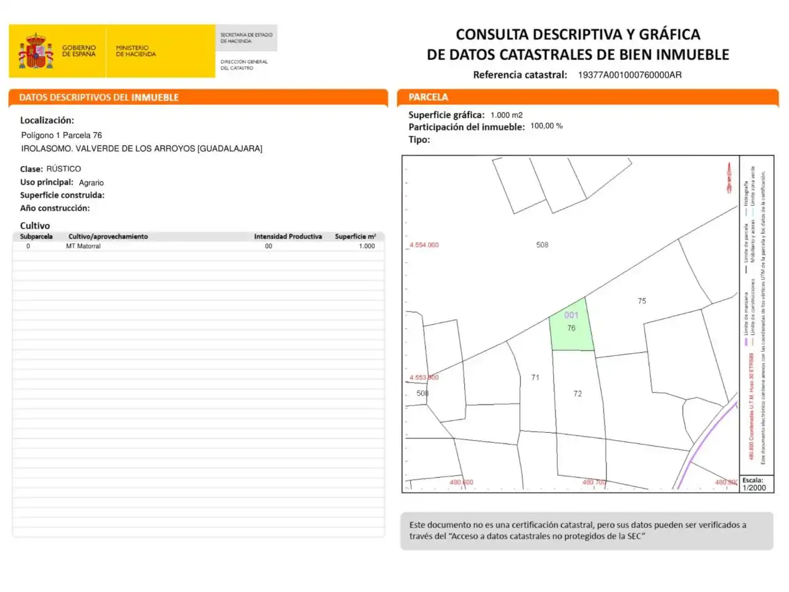Click the '1.000 m2' graphic surface value
This screenshot has width=789, height=592.
pyautogui.click(x=507, y=115)
